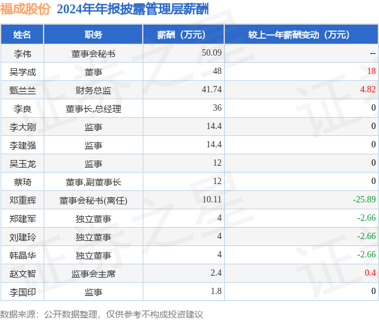Click the 12 salary in 蔡琦's row

click(x=217, y=181)
